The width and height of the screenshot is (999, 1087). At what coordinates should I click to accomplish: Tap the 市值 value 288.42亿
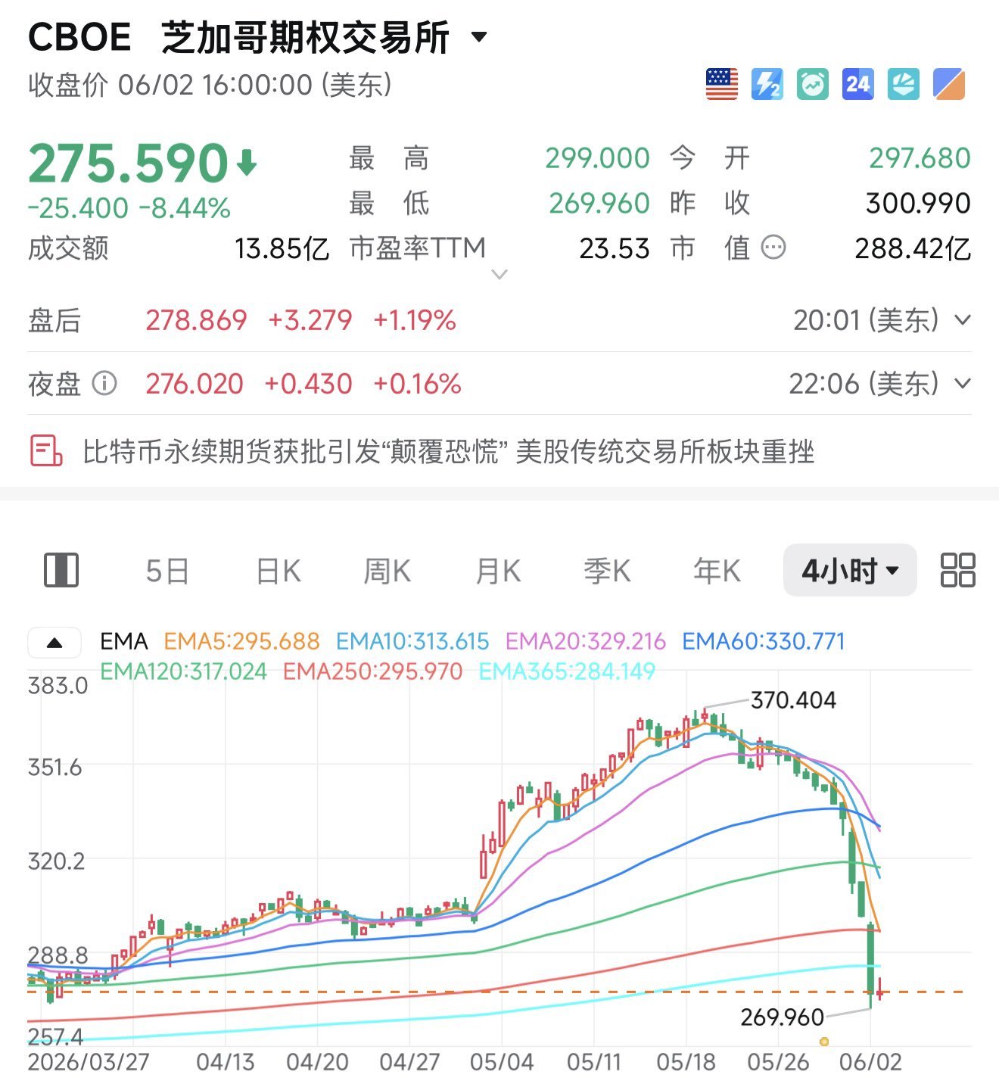coord(913,248)
